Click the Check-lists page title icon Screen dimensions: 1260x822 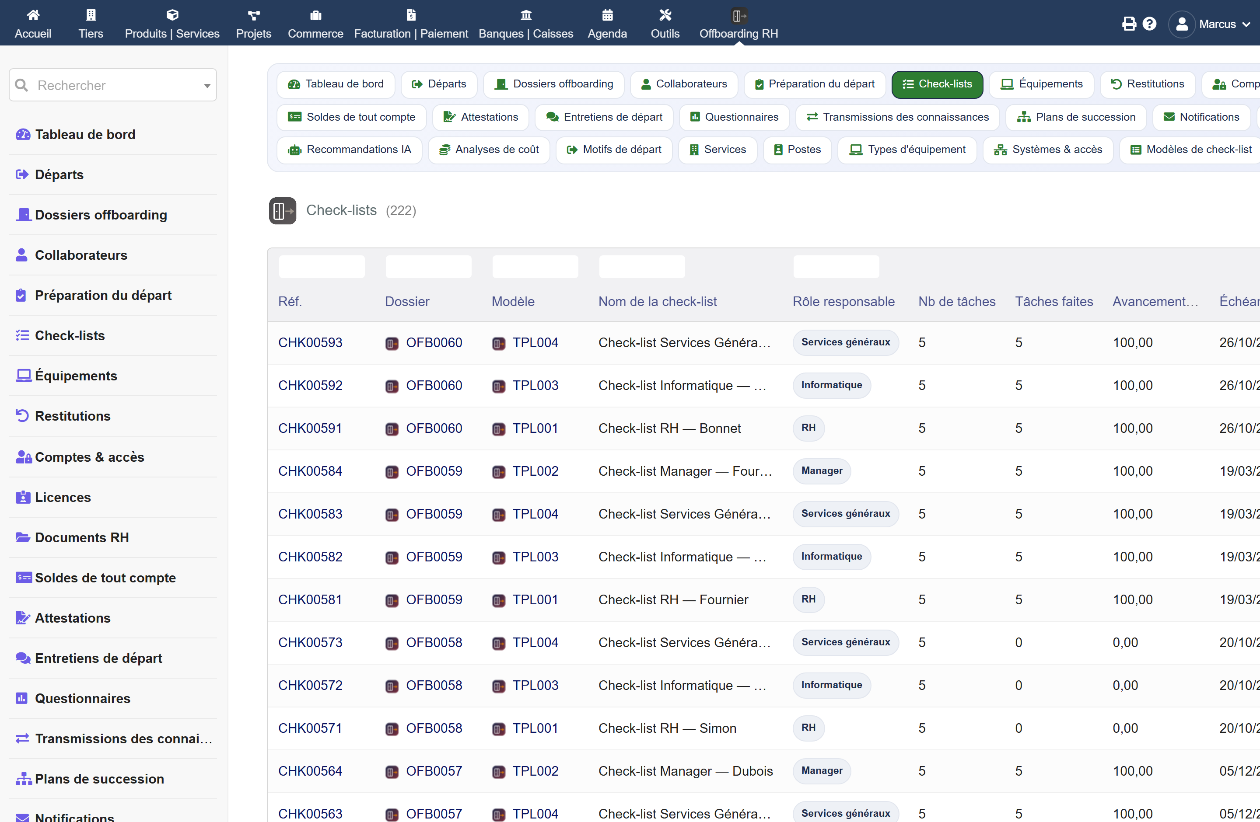pos(283,210)
